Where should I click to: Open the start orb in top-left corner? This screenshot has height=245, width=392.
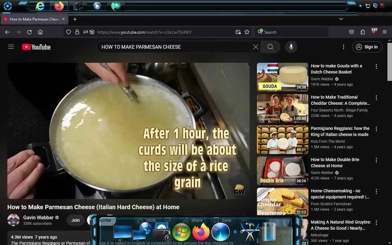(x=7, y=6)
